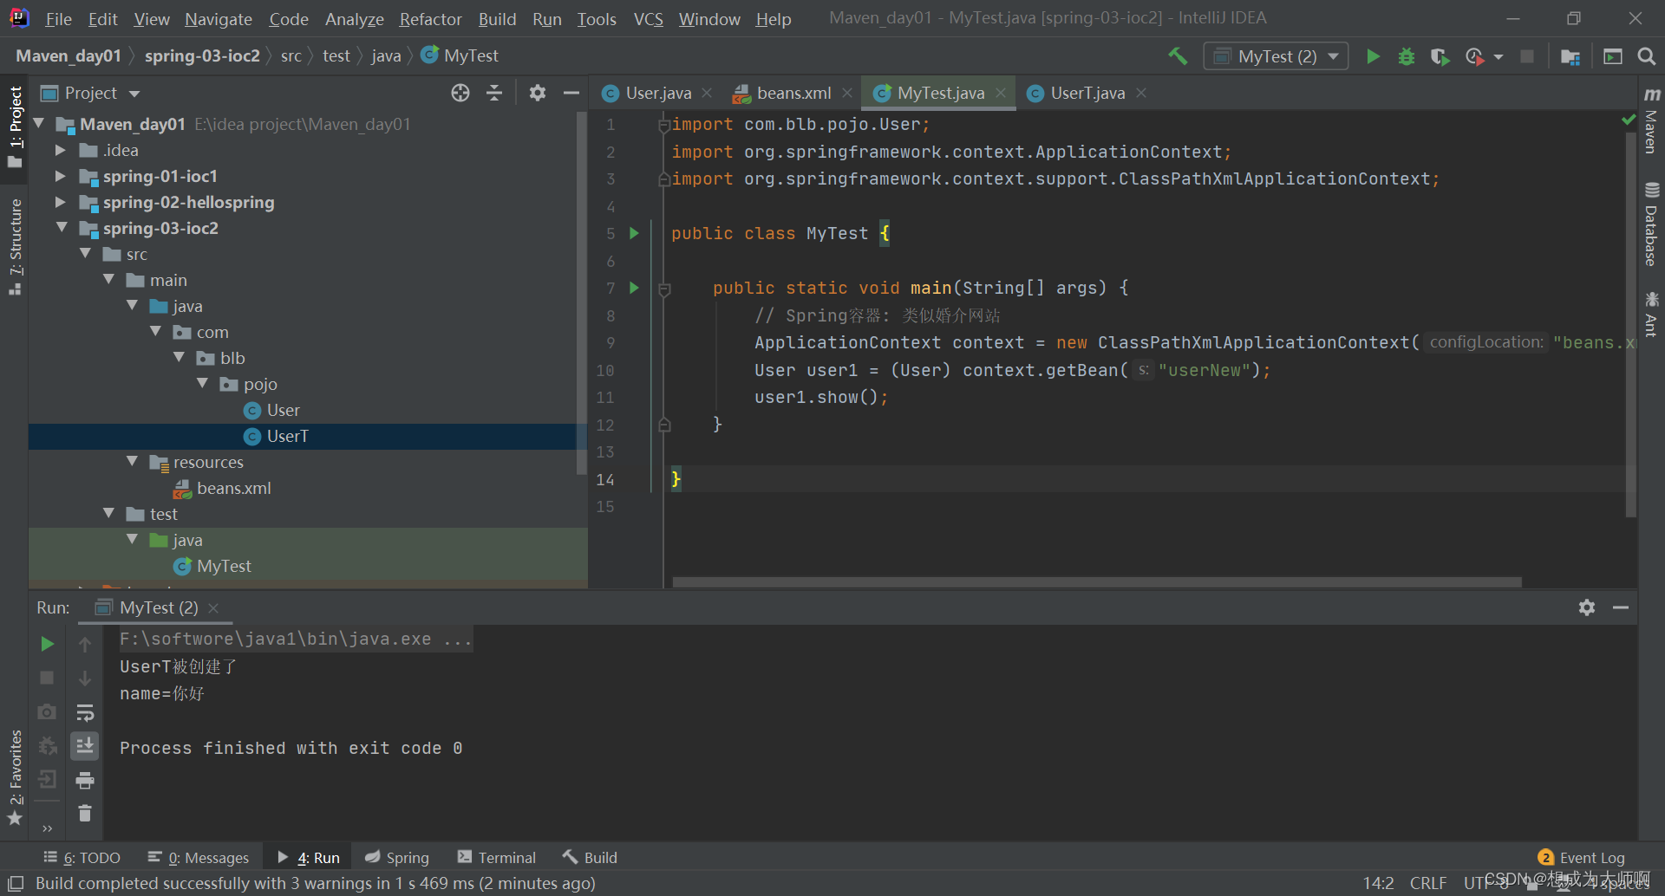Screen dimensions: 1665x896
Task: Open Search Everywhere magnifier icon
Action: pos(1646,56)
